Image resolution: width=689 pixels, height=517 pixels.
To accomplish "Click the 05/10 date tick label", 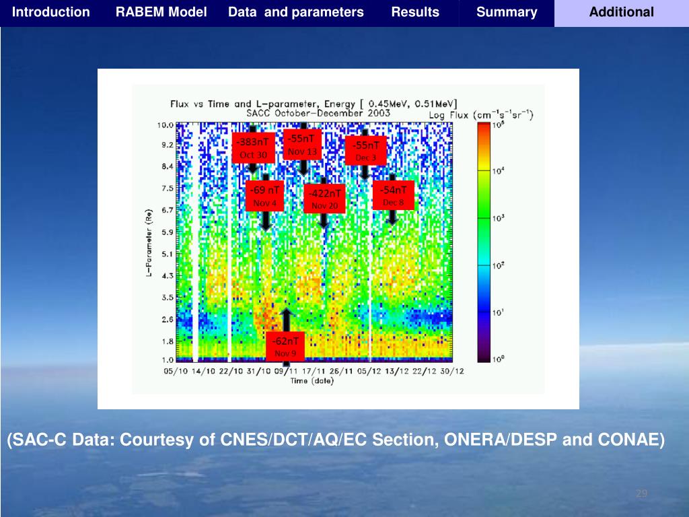I will pos(176,371).
